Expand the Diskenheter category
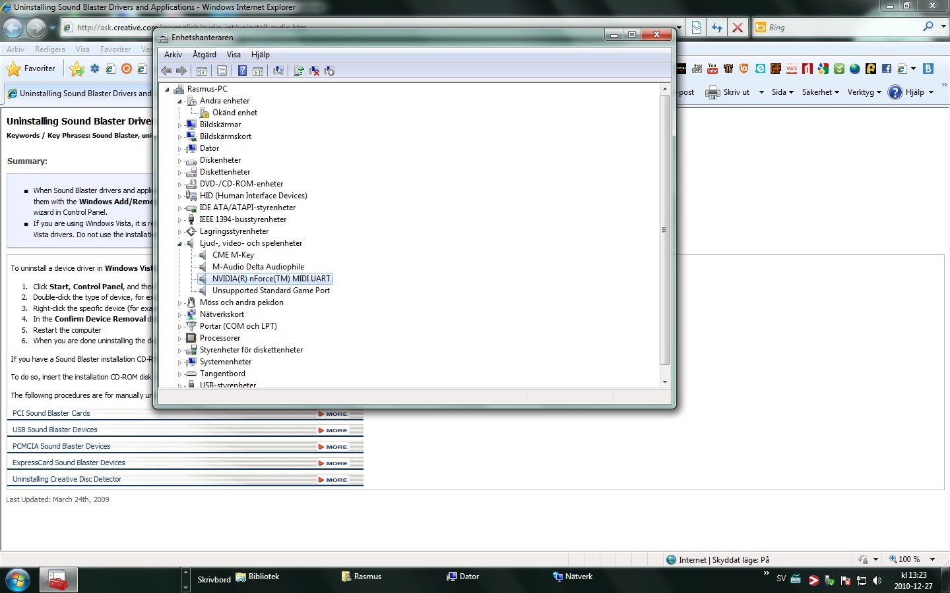Viewport: 950px width, 593px height. pyautogui.click(x=179, y=161)
